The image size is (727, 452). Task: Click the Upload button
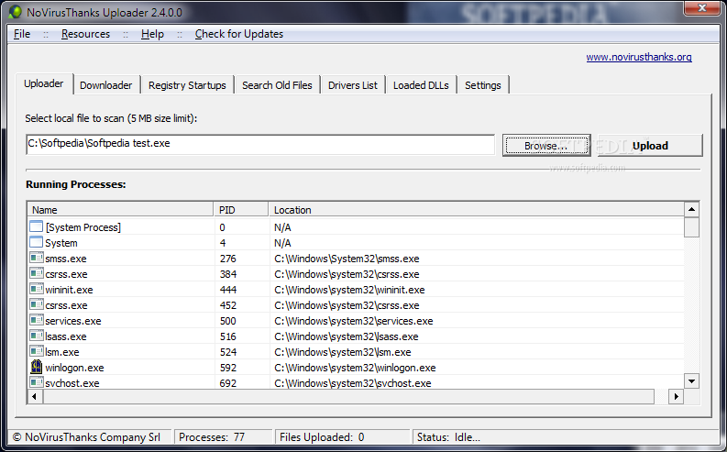[650, 146]
